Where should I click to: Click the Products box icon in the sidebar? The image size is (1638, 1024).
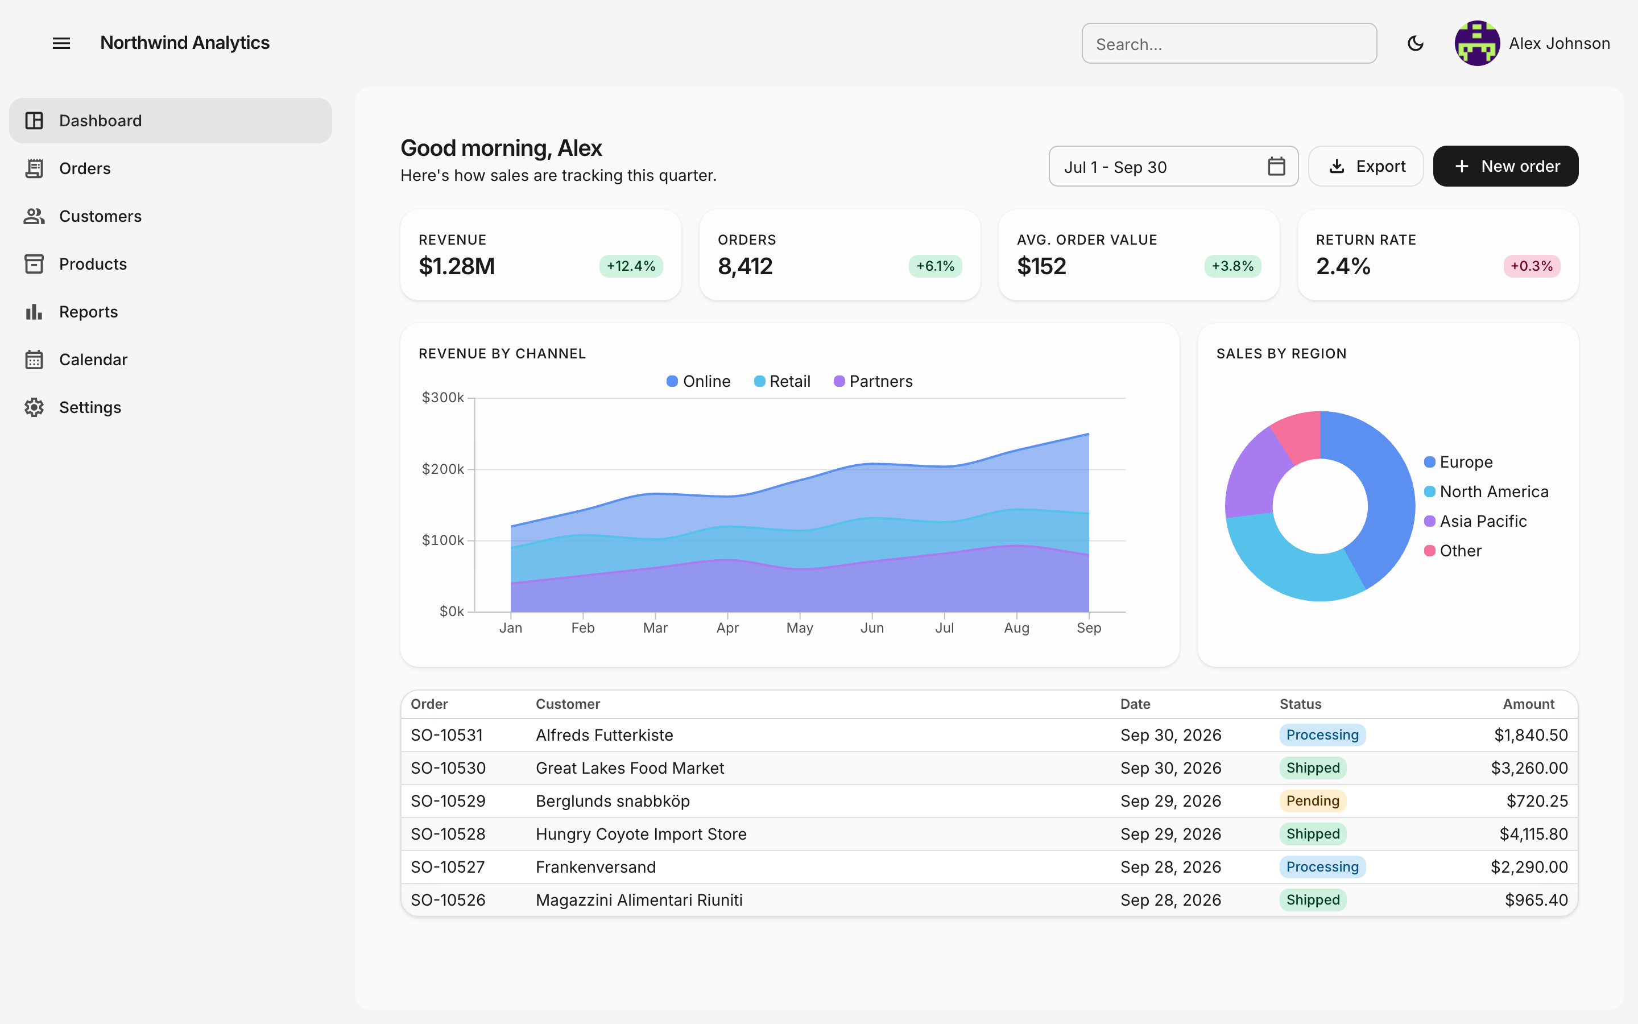(x=34, y=264)
